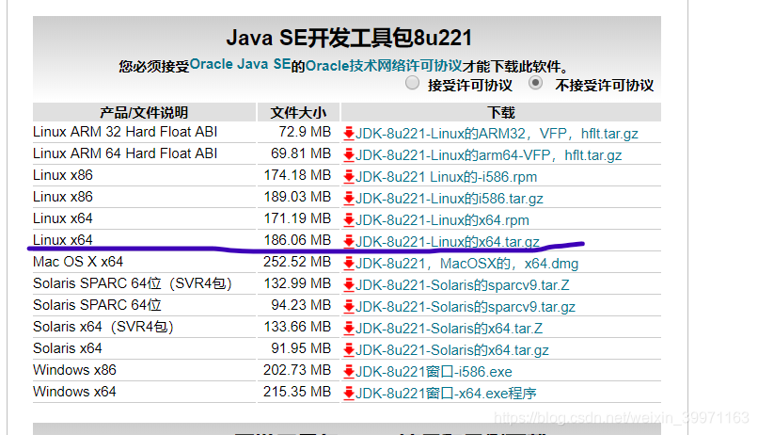Download JDK-8u221-Linux的x64.rpm link
The width and height of the screenshot is (758, 435).
click(x=442, y=220)
